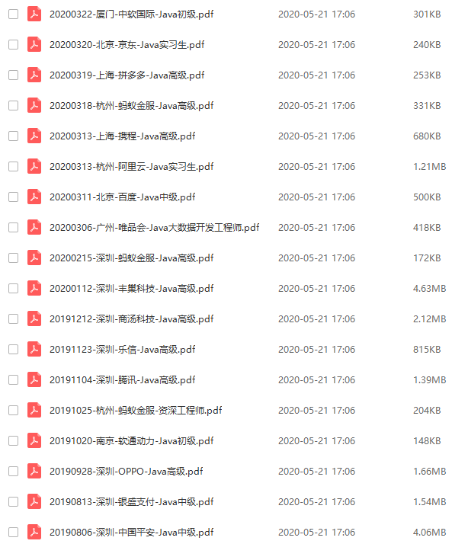Check the box for 20191123-深圳-乐信-Java高级.pdf
468x544 pixels.
tap(13, 350)
